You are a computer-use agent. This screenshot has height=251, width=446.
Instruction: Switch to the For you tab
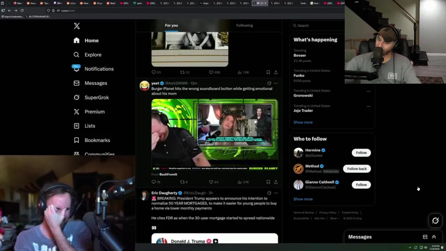tap(171, 25)
